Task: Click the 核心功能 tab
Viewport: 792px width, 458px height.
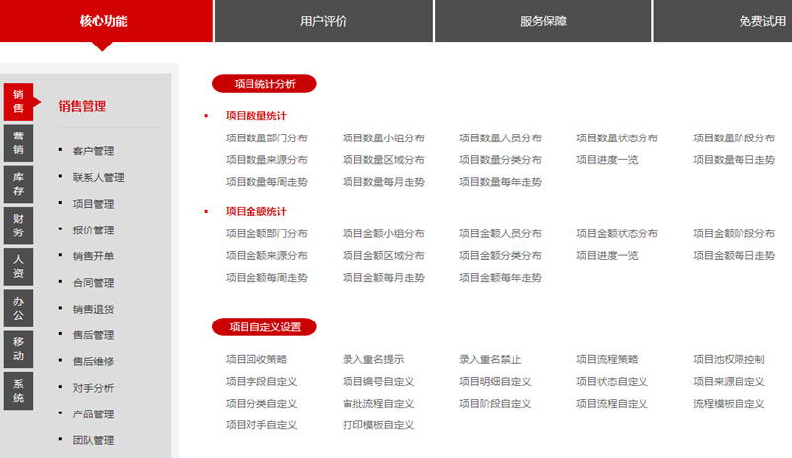Action: click(104, 21)
